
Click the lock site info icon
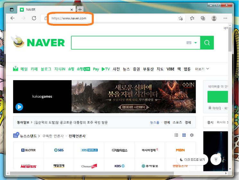[x=46, y=18]
